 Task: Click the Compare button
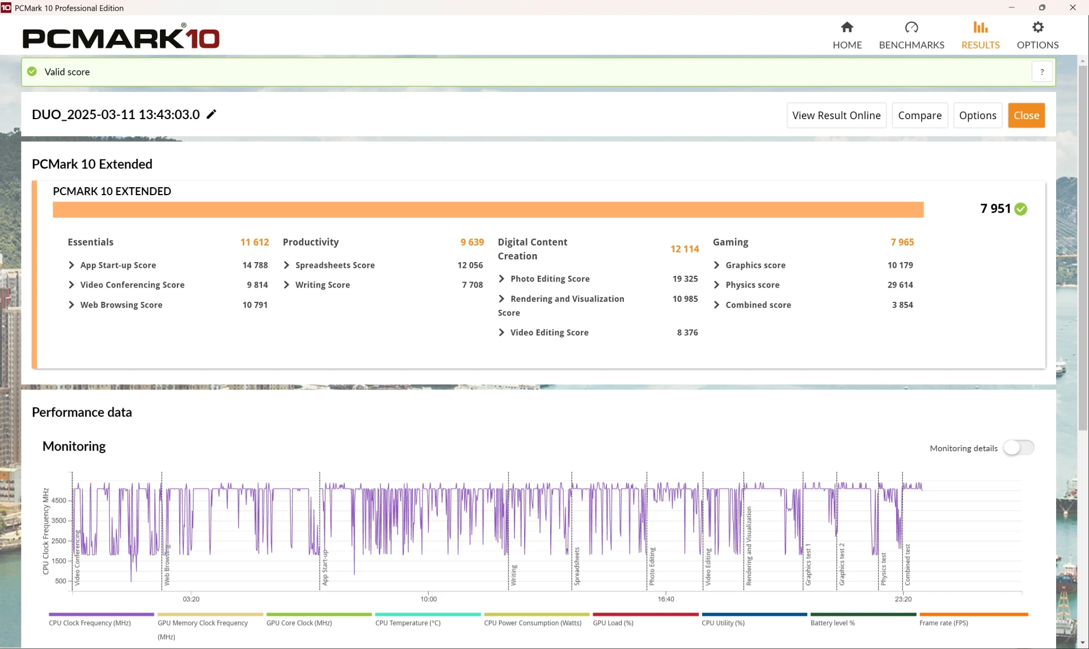click(x=919, y=115)
